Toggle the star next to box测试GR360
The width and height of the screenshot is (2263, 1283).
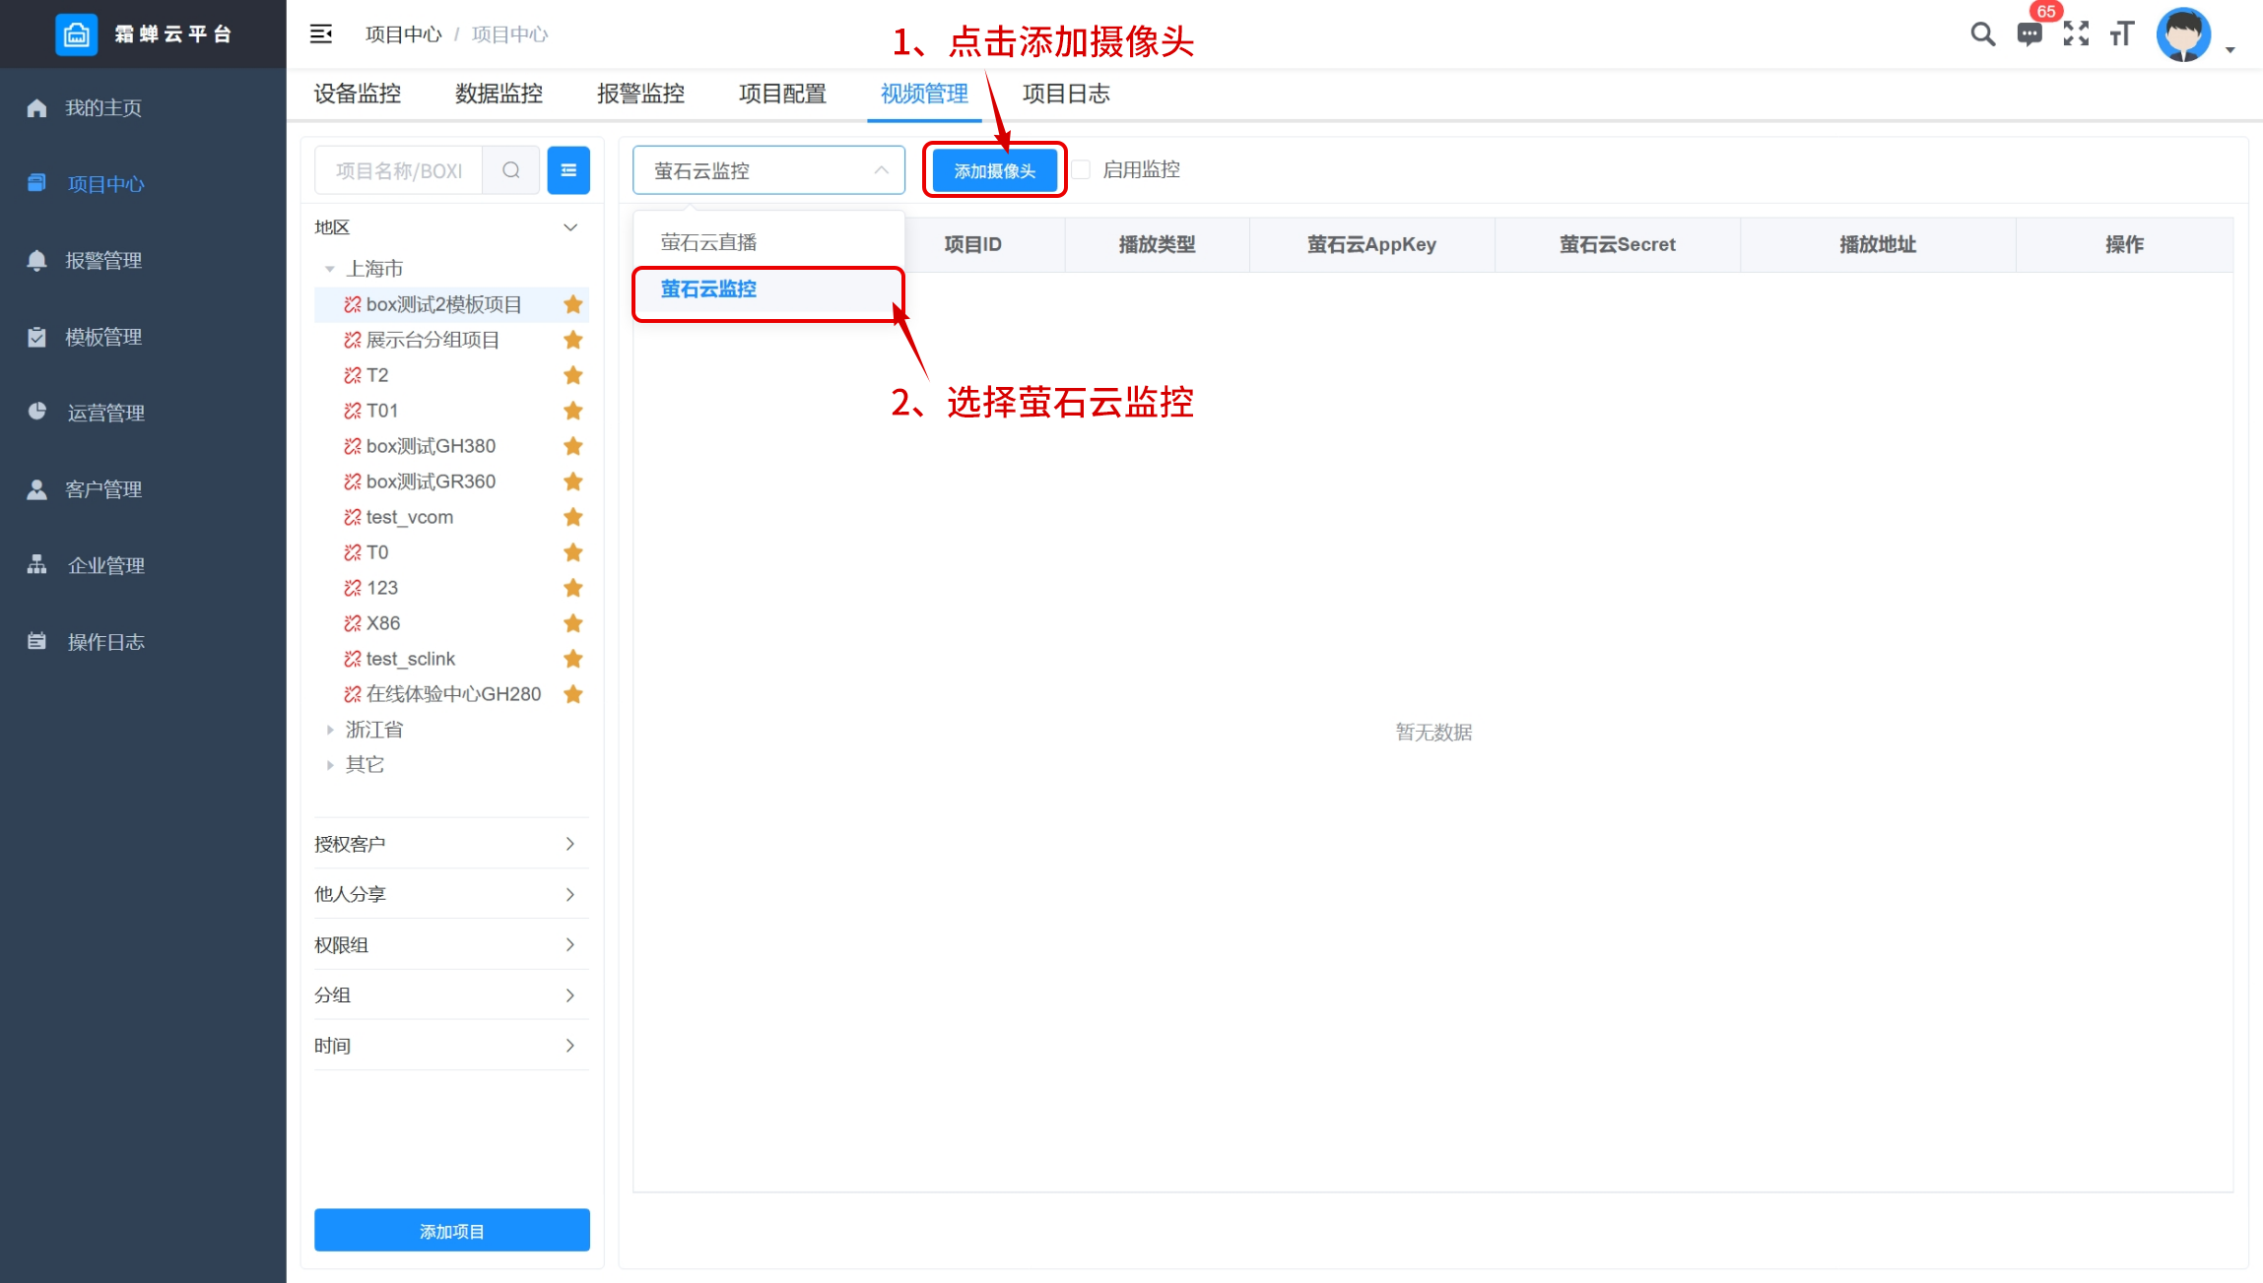(573, 481)
